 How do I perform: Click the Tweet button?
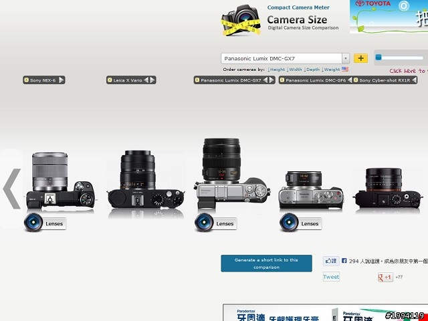(331, 277)
